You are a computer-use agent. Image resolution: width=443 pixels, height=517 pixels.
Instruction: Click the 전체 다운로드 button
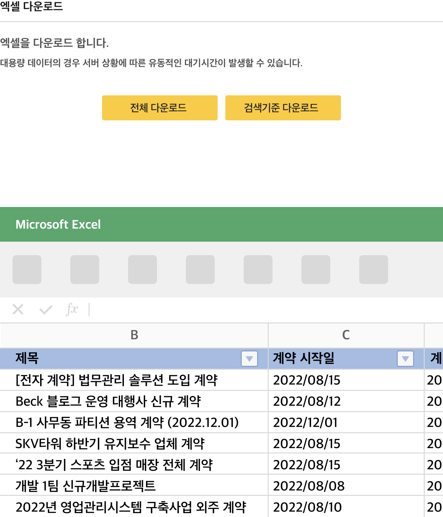[x=160, y=108]
